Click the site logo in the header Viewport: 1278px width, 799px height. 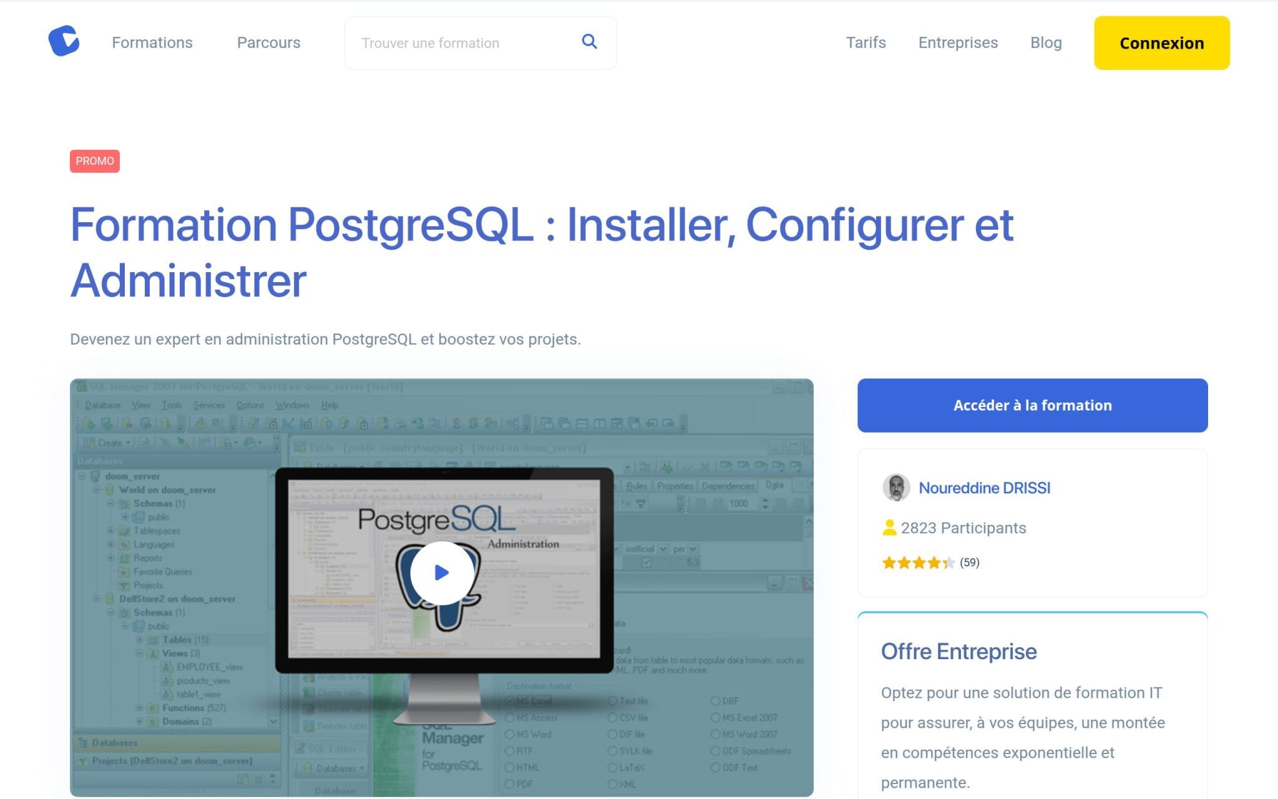click(64, 41)
